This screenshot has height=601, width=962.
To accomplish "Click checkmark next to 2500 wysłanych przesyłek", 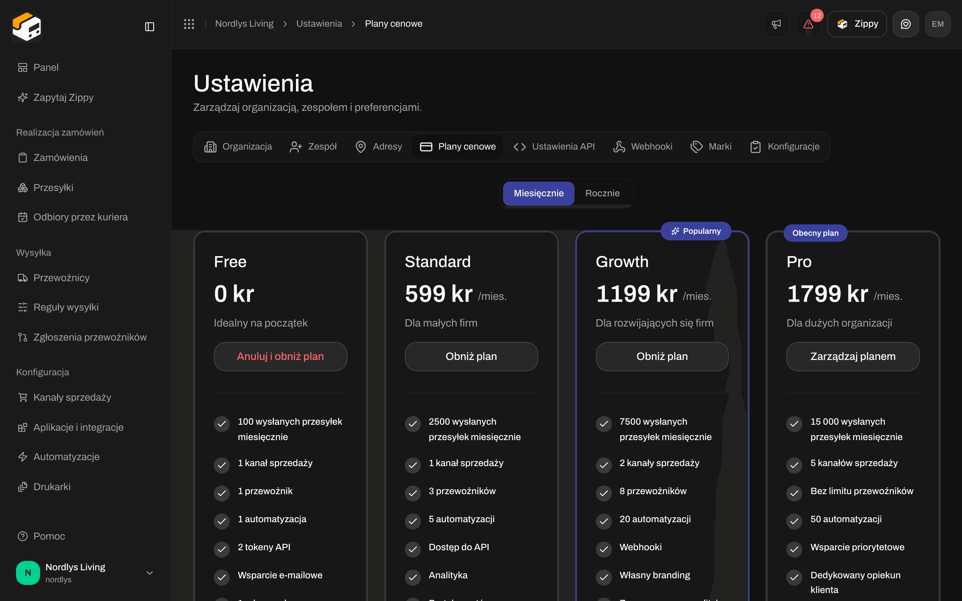I will pos(413,424).
